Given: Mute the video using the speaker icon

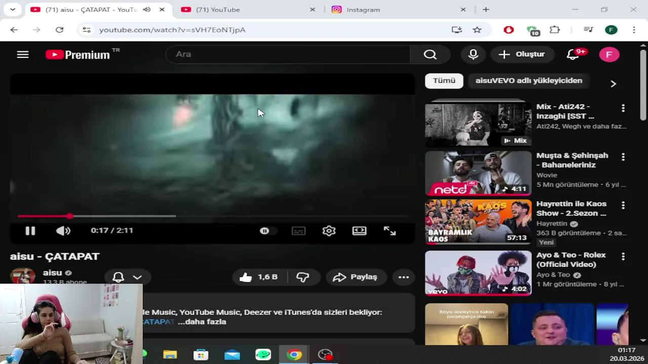Looking at the screenshot, I should 63,231.
